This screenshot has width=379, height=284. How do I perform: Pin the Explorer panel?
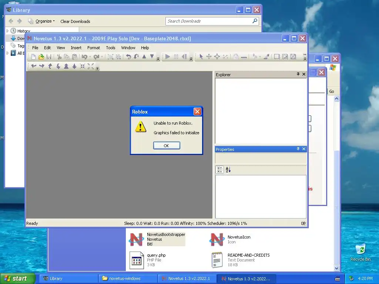pos(298,74)
